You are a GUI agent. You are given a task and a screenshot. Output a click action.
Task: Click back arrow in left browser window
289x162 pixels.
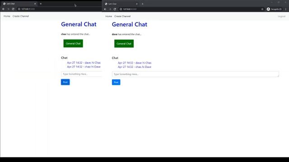4,9
